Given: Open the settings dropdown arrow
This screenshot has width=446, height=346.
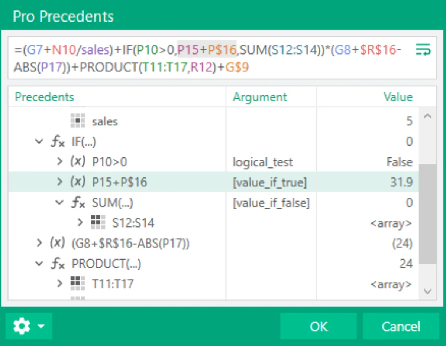Looking at the screenshot, I should click(41, 326).
